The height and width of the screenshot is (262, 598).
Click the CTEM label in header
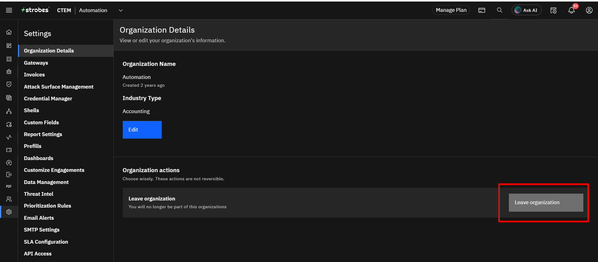click(x=64, y=10)
